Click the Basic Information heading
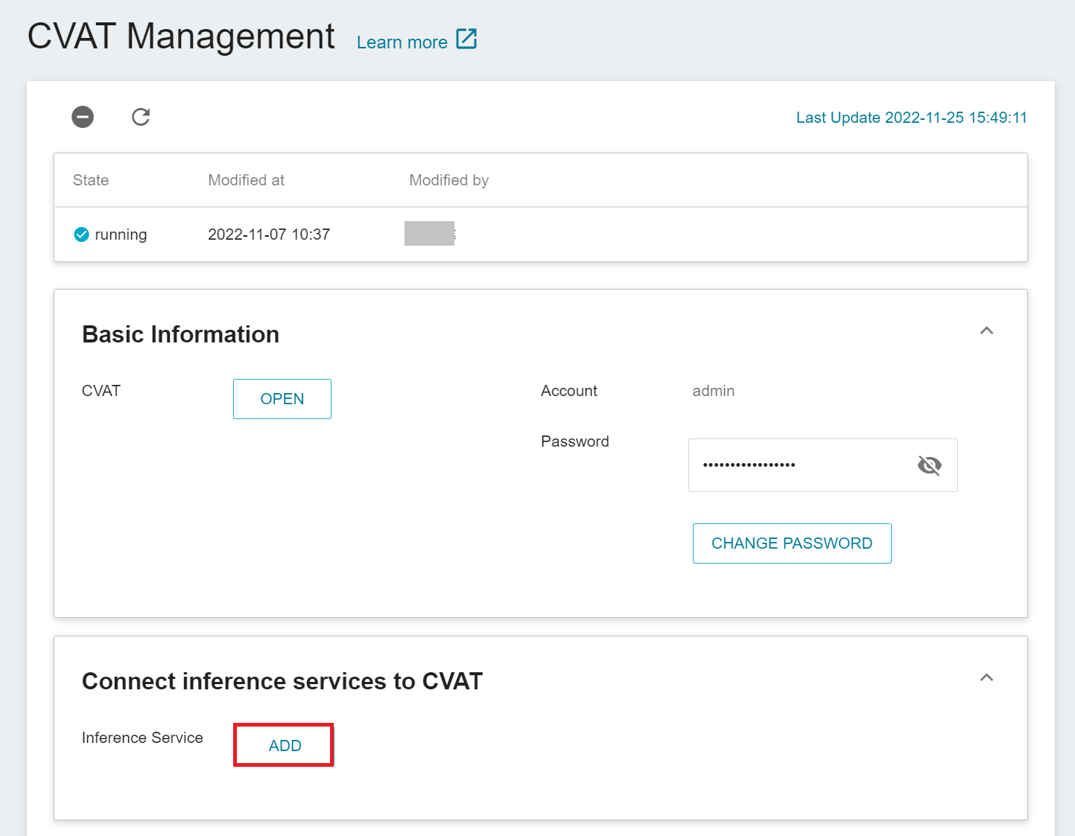The width and height of the screenshot is (1075, 836). click(180, 334)
